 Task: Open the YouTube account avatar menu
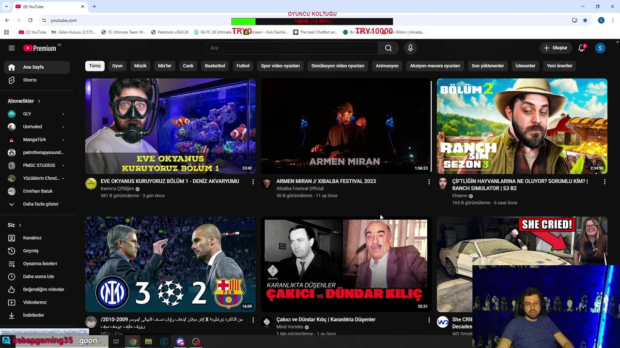click(600, 48)
